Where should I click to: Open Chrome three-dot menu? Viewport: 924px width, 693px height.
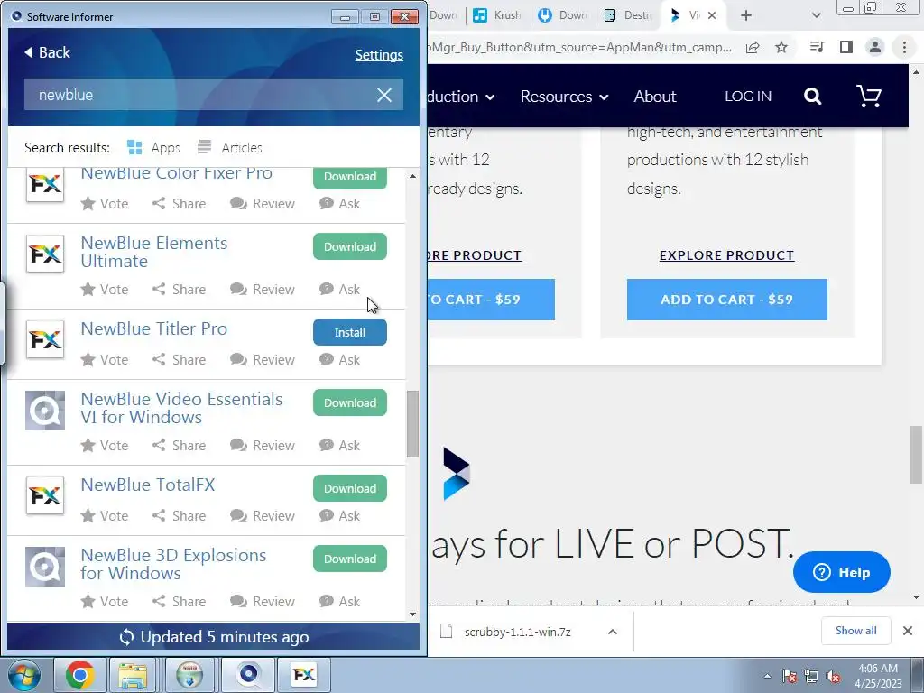(904, 47)
